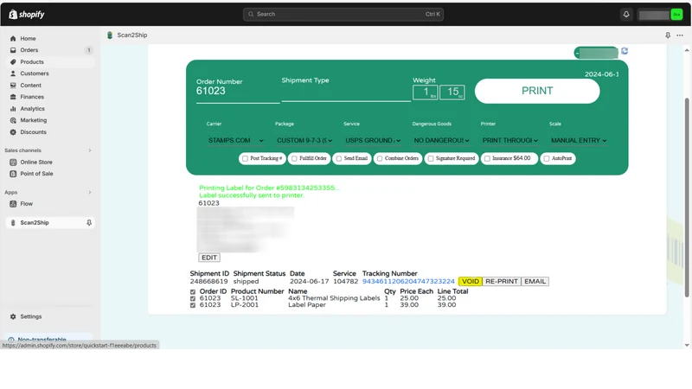This screenshot has width=692, height=389.
Task: Click the Orders sidebar icon
Action: [13, 50]
